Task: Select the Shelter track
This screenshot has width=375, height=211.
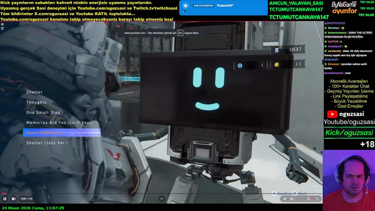Action: [35, 92]
